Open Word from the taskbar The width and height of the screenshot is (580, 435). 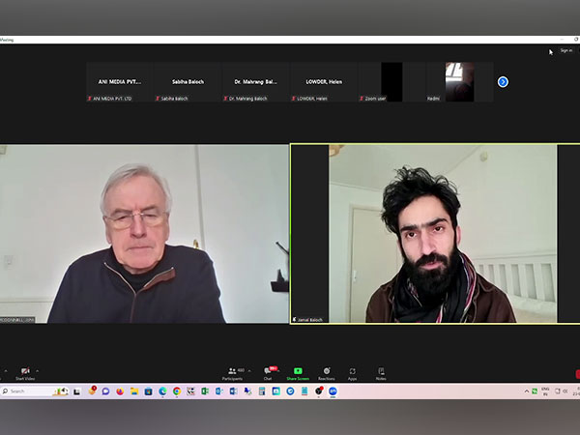click(233, 391)
